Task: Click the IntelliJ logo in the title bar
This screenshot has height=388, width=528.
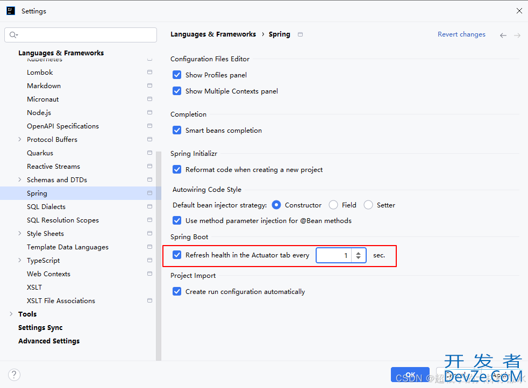Action: [x=11, y=11]
